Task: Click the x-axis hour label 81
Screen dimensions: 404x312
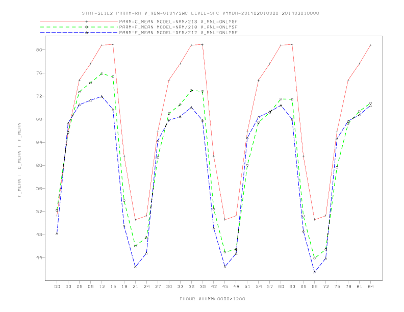Action: (x=360, y=287)
